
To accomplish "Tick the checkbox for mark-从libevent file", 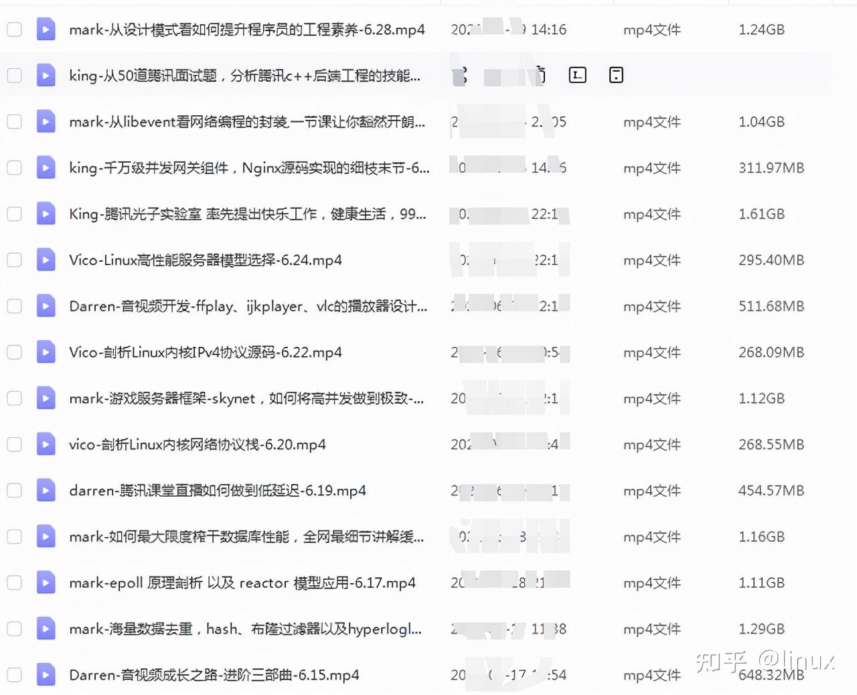I will click(x=14, y=122).
